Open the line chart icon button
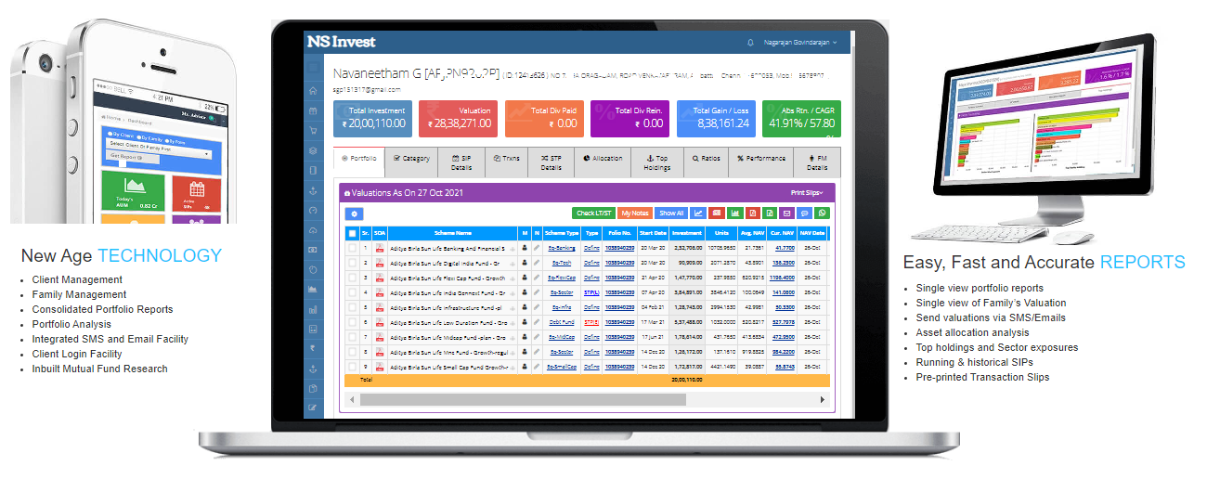This screenshot has height=492, width=1207. (698, 214)
